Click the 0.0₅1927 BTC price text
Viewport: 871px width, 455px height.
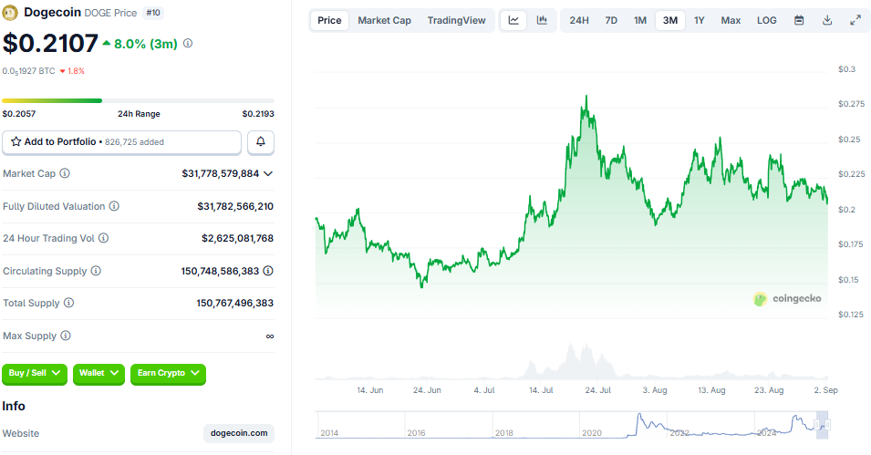(x=29, y=71)
